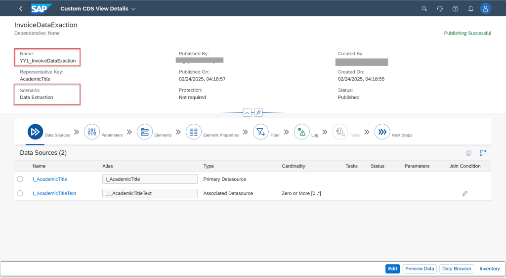Select the I_AcademicTitleText row radio button
Screen dimensions: 506x278
click(20, 193)
